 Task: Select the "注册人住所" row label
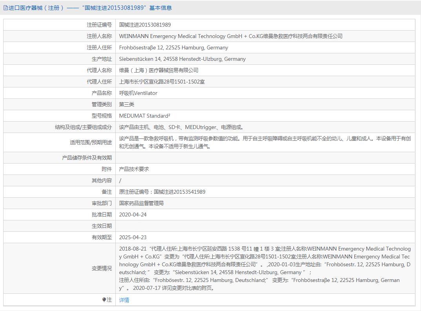pyautogui.click(x=99, y=48)
